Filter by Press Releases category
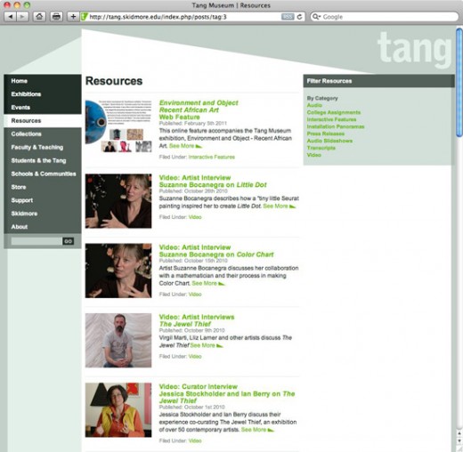This screenshot has height=452, width=463. pyautogui.click(x=326, y=133)
